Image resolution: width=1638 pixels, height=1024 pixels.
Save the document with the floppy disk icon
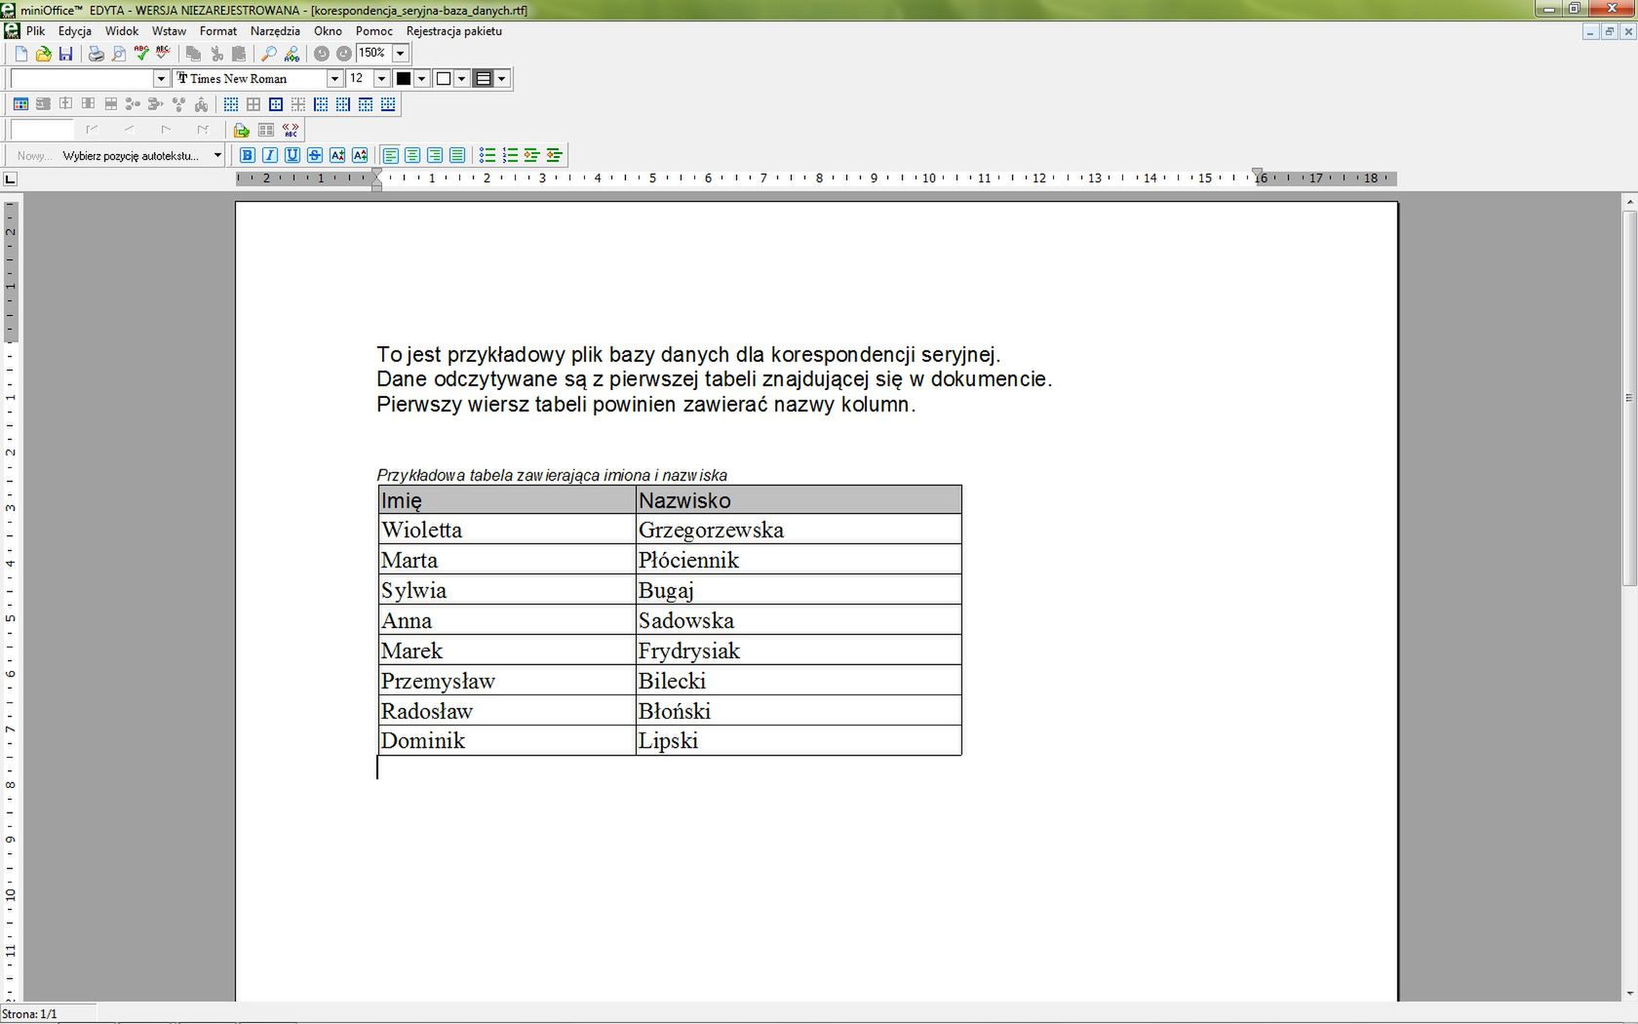point(65,54)
